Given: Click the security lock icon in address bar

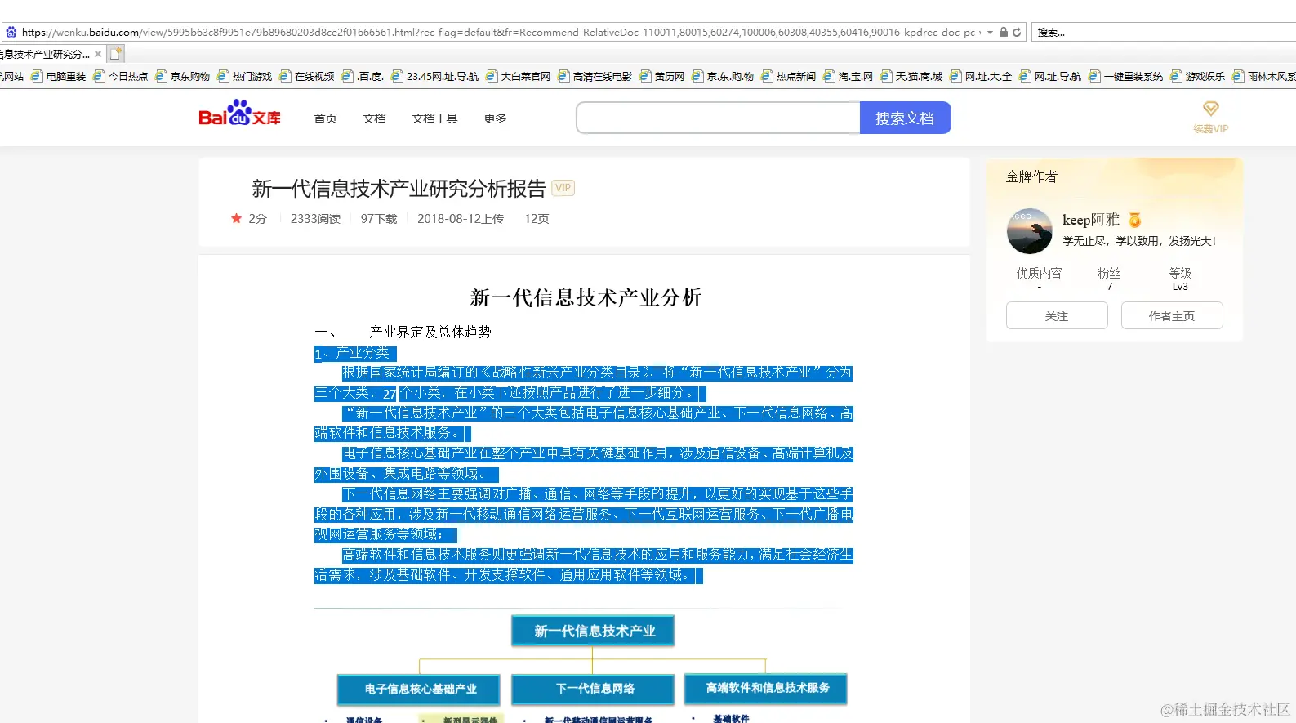Looking at the screenshot, I should (1004, 33).
